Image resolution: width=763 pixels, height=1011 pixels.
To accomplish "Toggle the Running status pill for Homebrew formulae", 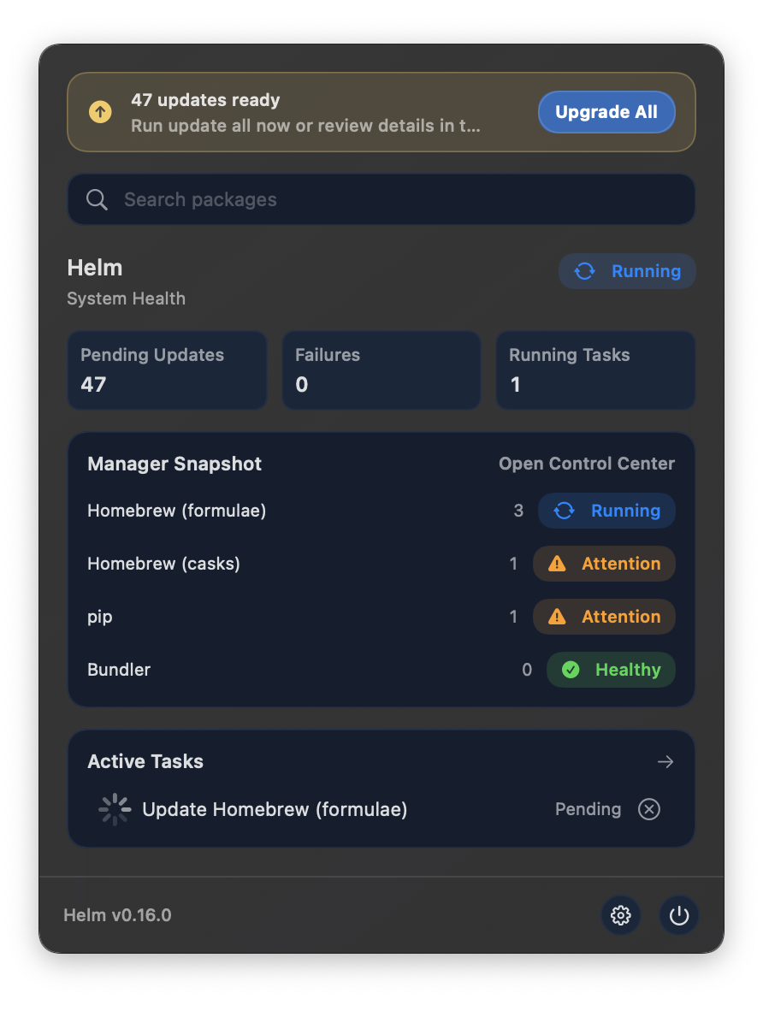I will [606, 511].
